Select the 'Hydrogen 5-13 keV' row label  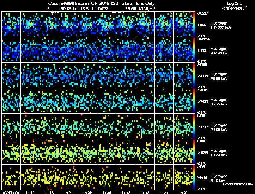click(x=219, y=178)
